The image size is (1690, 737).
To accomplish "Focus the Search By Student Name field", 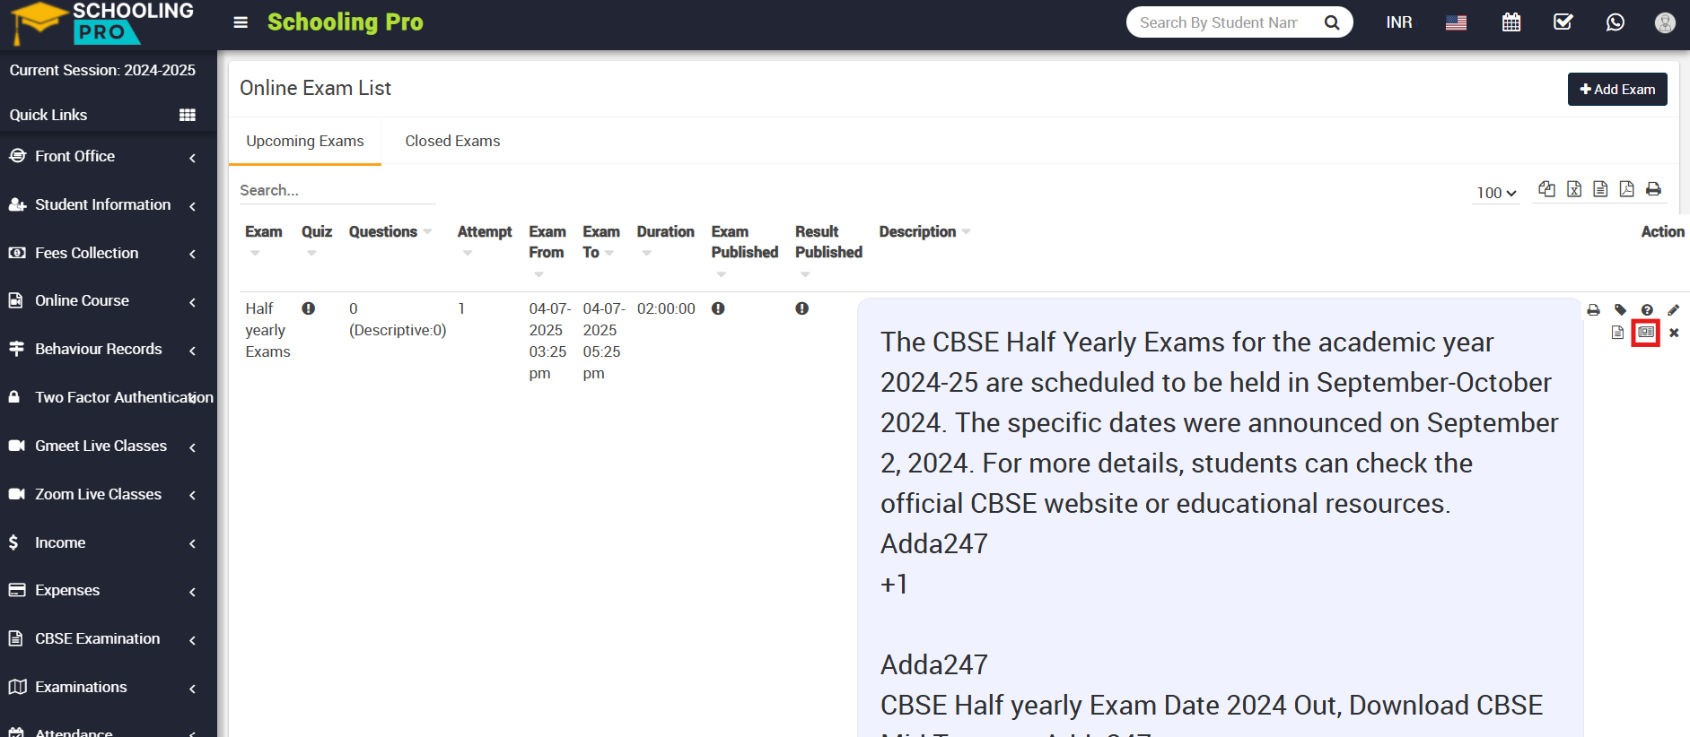I will point(1219,22).
